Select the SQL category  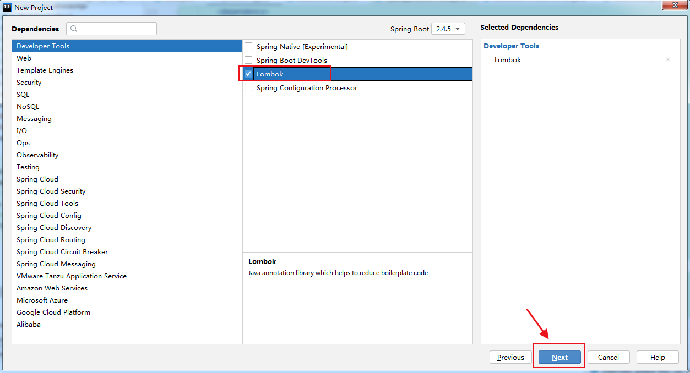pos(127,95)
